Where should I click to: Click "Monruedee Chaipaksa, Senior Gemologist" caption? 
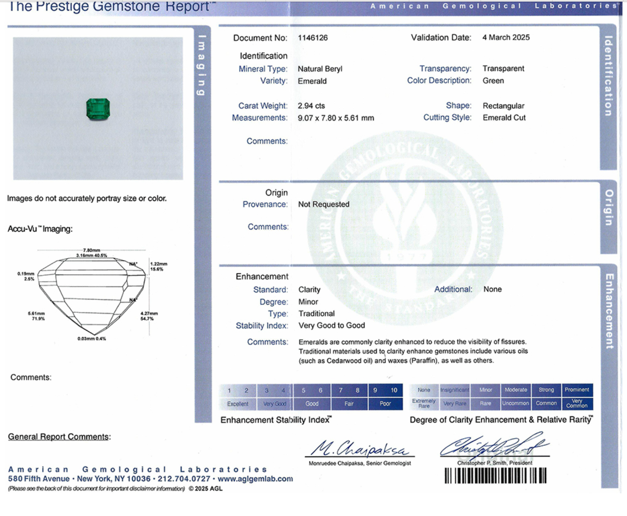pyautogui.click(x=360, y=463)
